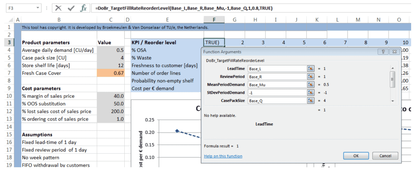Screen dimensions: 415x171
Task: Select the column E header
Action: (167, 20)
